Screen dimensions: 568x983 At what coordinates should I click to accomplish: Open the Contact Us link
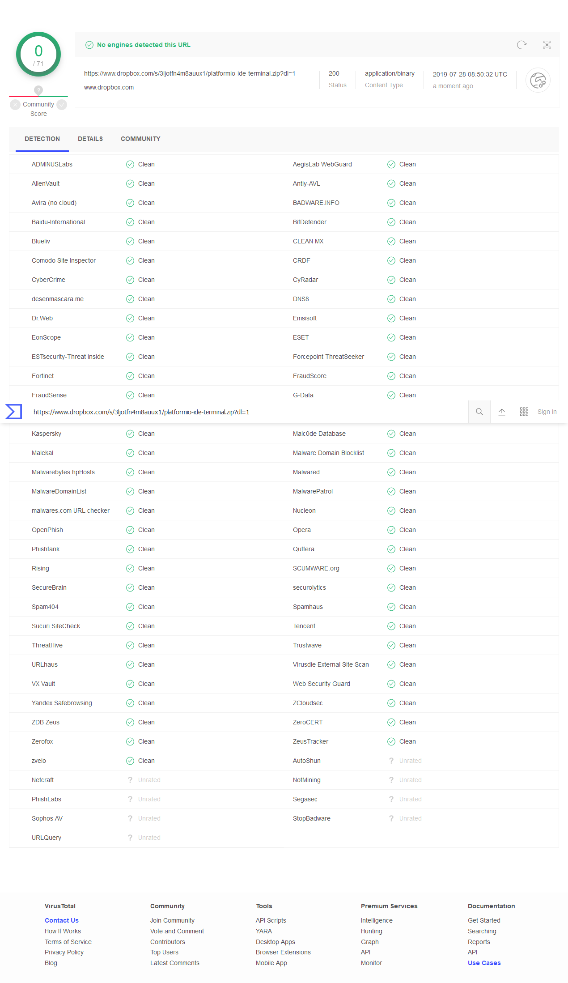(x=62, y=920)
